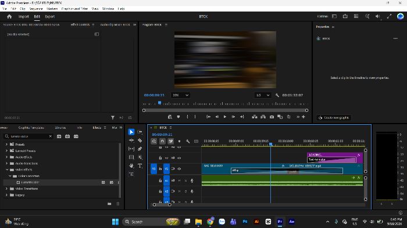Viewport: 407px width, 228px height.
Task: Toggle V1 source patching button
Action: pos(153,169)
